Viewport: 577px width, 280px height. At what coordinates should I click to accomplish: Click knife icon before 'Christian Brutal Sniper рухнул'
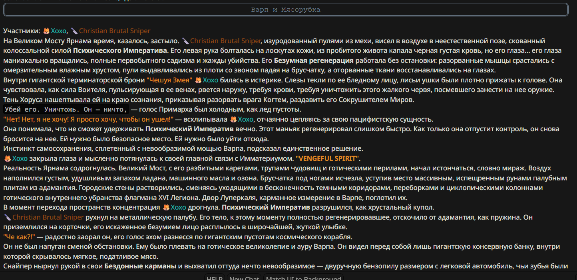click(x=7, y=217)
